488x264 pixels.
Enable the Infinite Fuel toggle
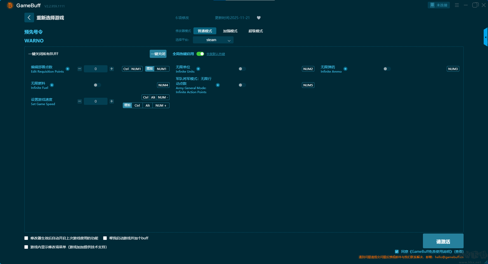[97, 85]
